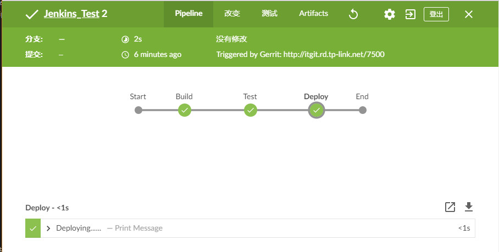Click the green Deploying step status icon
Image resolution: width=499 pixels, height=252 pixels.
click(33, 228)
